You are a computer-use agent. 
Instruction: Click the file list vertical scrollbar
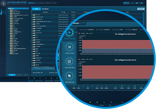click(x=143, y=18)
